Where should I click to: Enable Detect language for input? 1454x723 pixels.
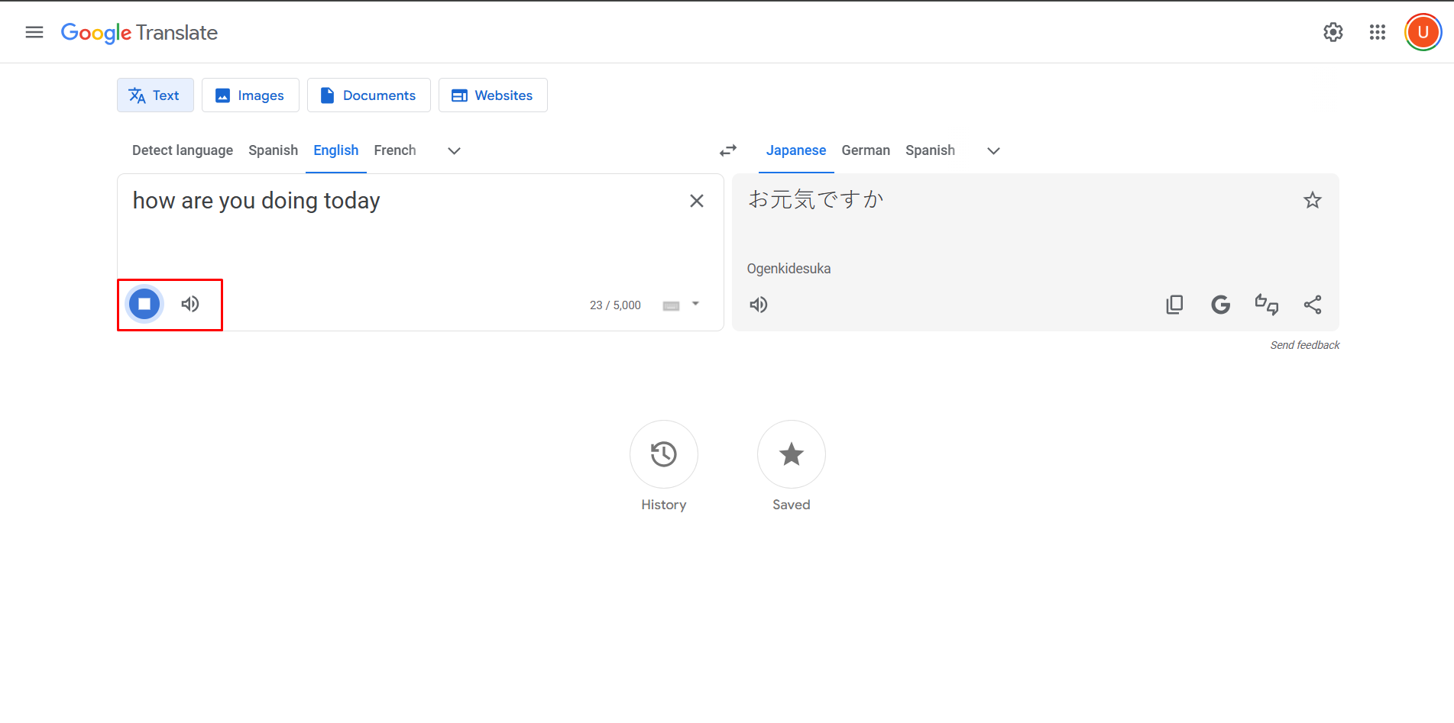182,150
